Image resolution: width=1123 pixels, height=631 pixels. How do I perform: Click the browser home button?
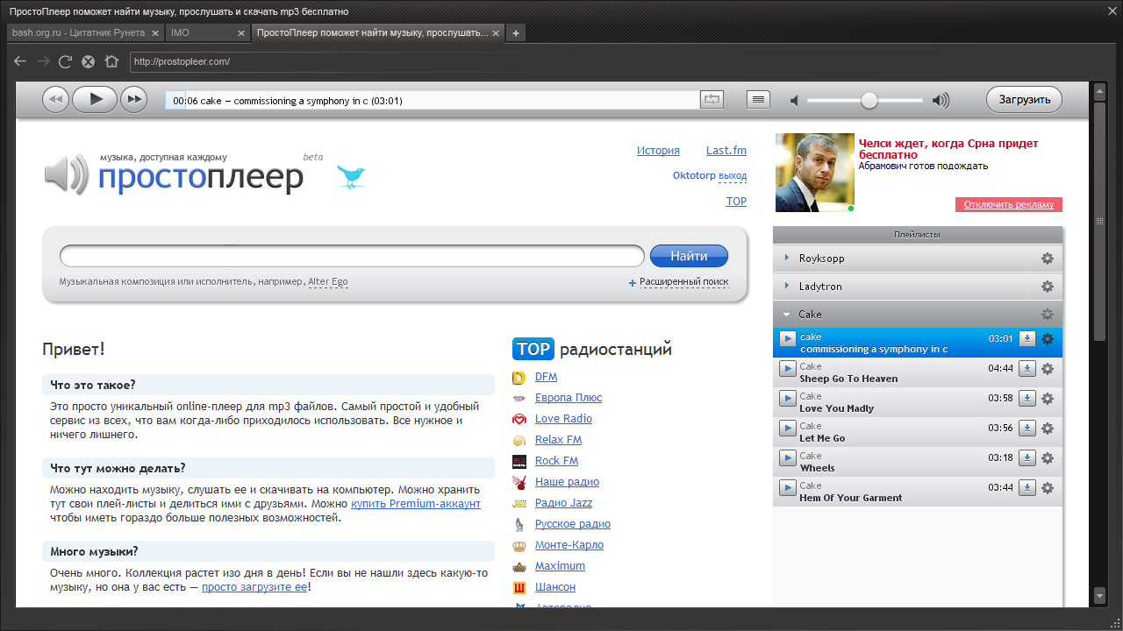coord(111,61)
